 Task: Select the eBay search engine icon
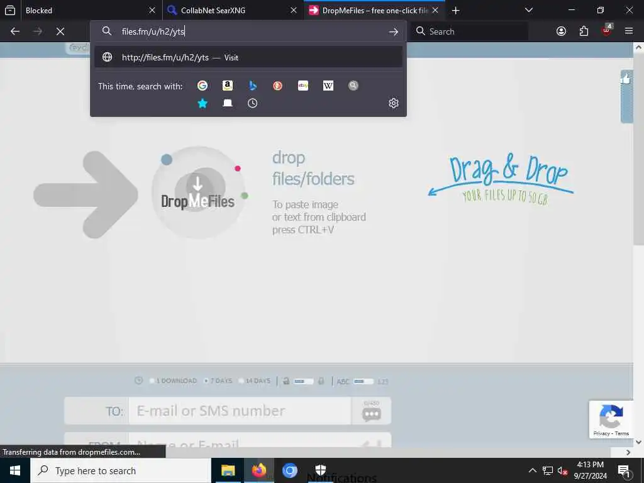pos(303,86)
